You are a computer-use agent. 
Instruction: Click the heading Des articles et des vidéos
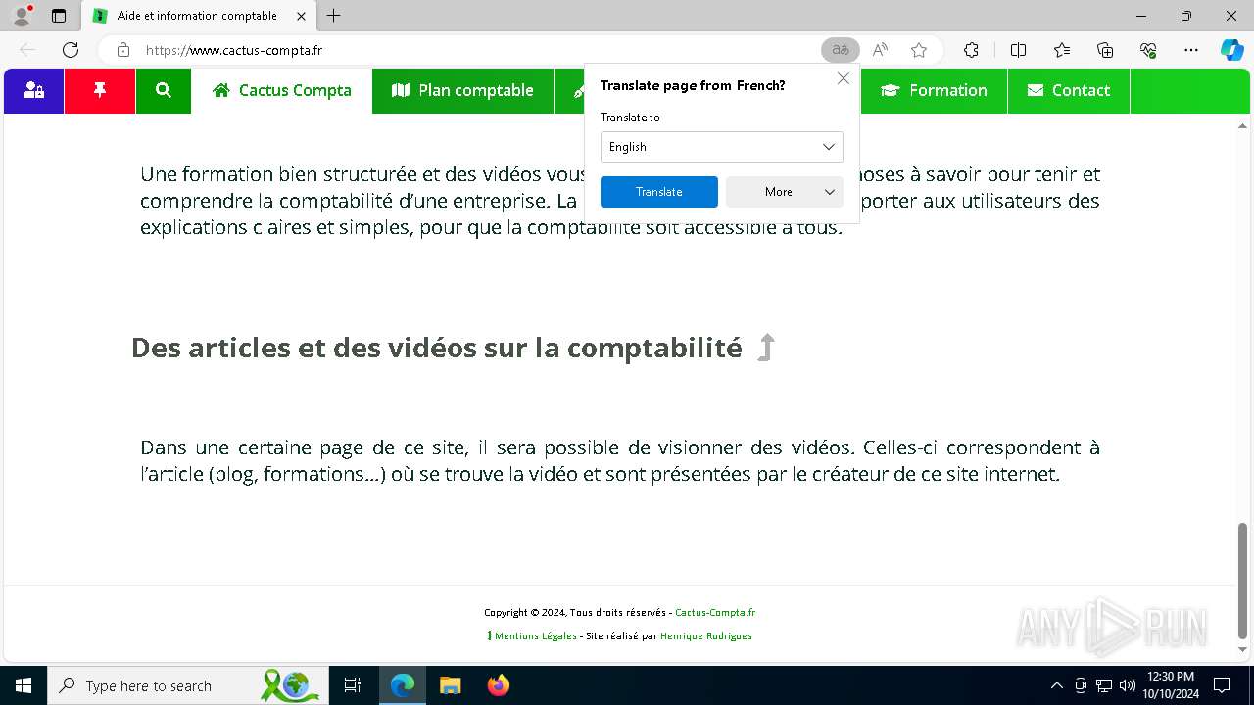(436, 348)
